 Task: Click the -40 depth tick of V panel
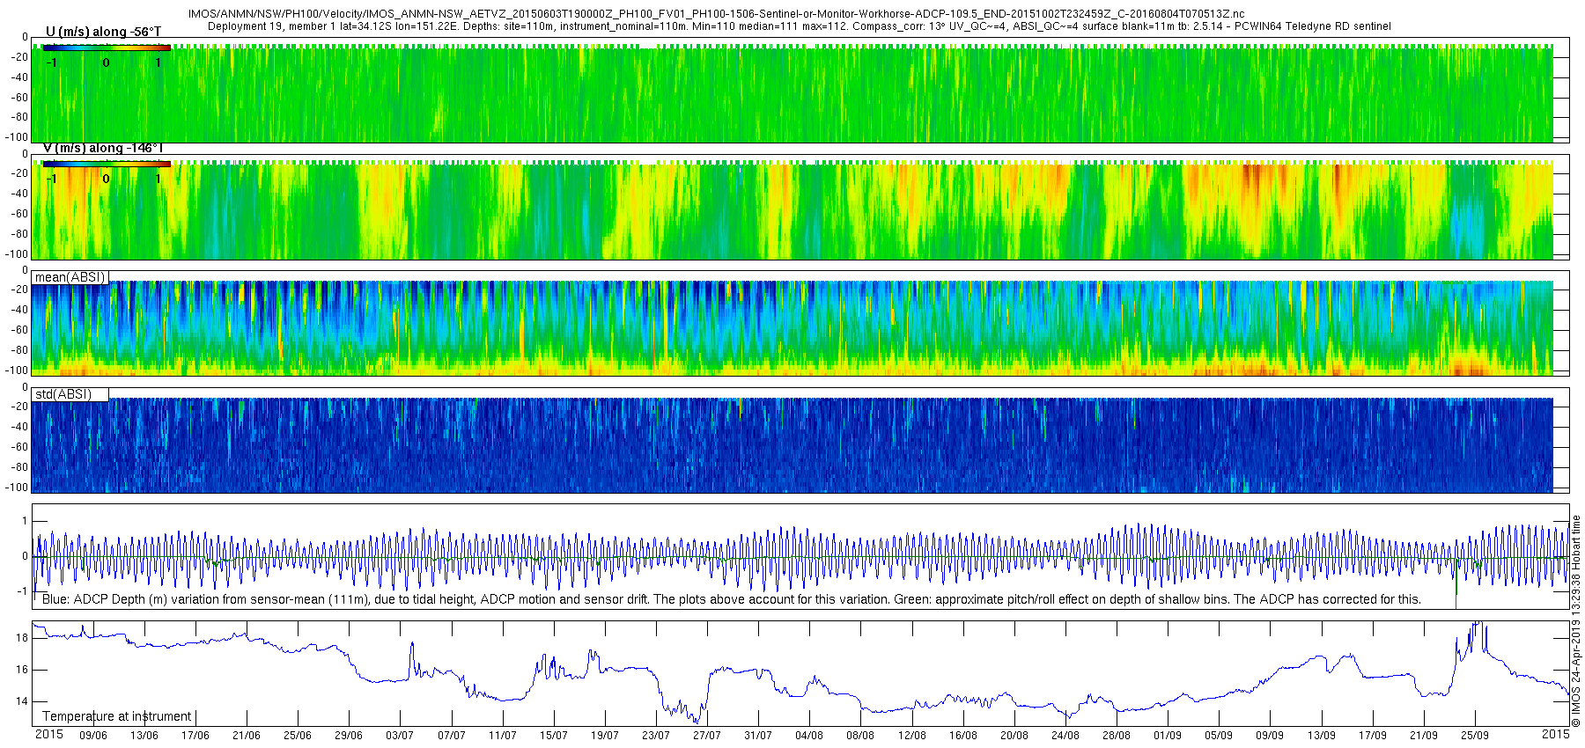[x=18, y=194]
